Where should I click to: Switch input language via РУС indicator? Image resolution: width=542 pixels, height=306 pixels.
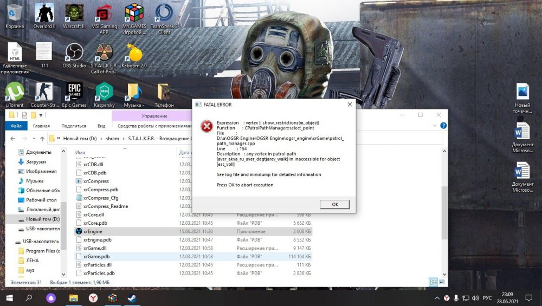pyautogui.click(x=487, y=298)
